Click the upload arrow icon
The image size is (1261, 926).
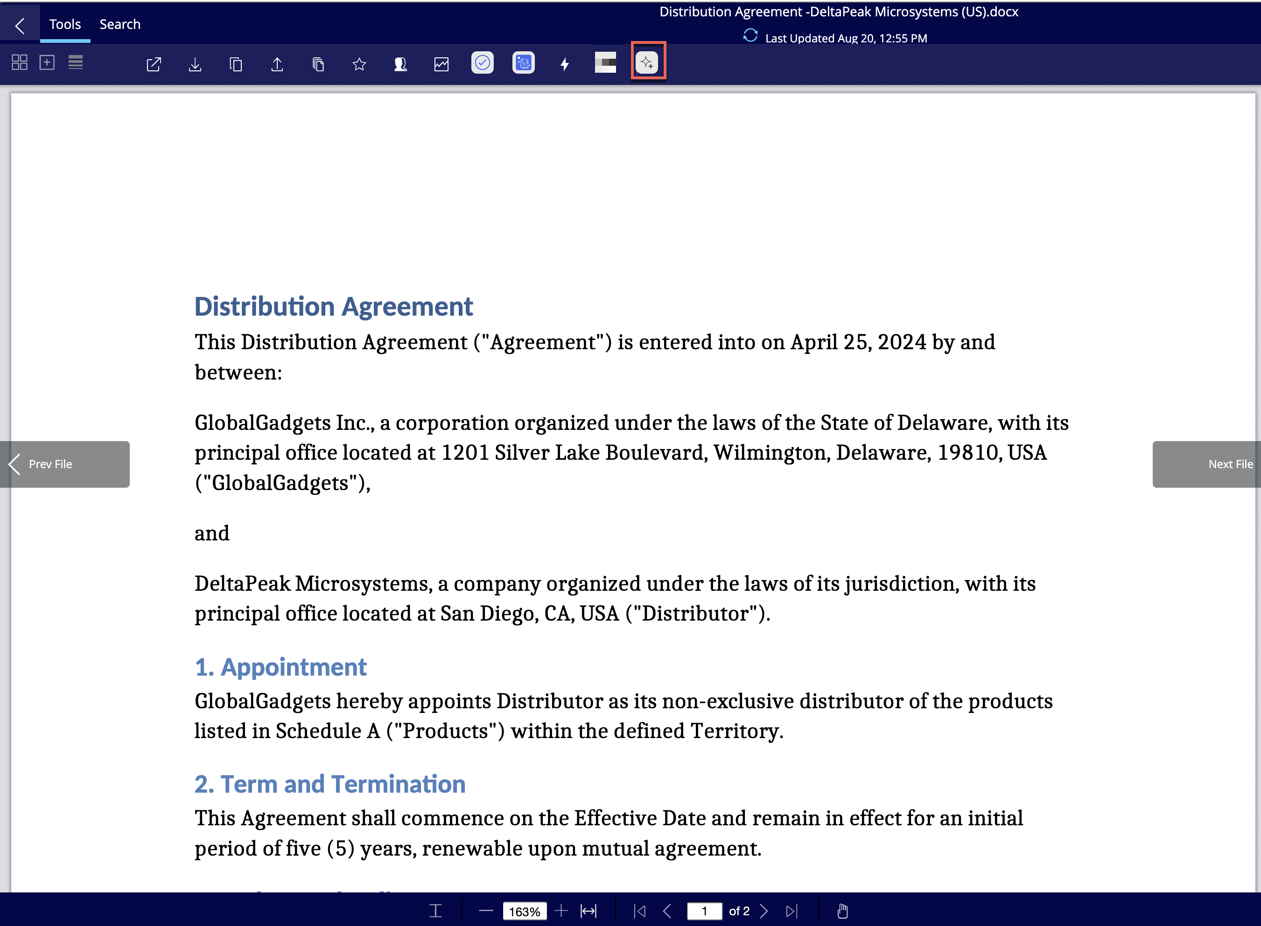[277, 64]
